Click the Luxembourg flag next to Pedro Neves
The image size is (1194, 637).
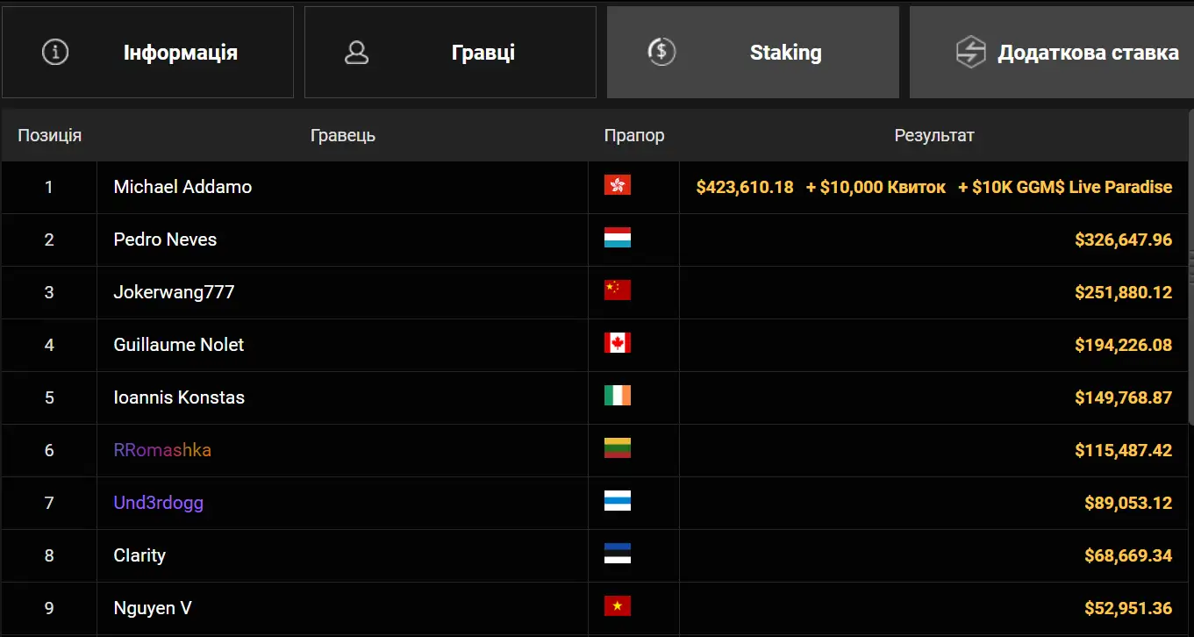click(618, 238)
